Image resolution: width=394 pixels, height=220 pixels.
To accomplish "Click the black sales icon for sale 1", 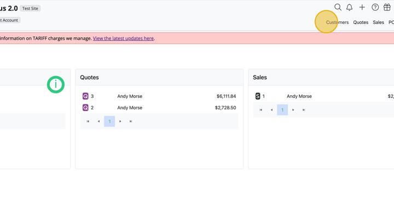I will (258, 96).
